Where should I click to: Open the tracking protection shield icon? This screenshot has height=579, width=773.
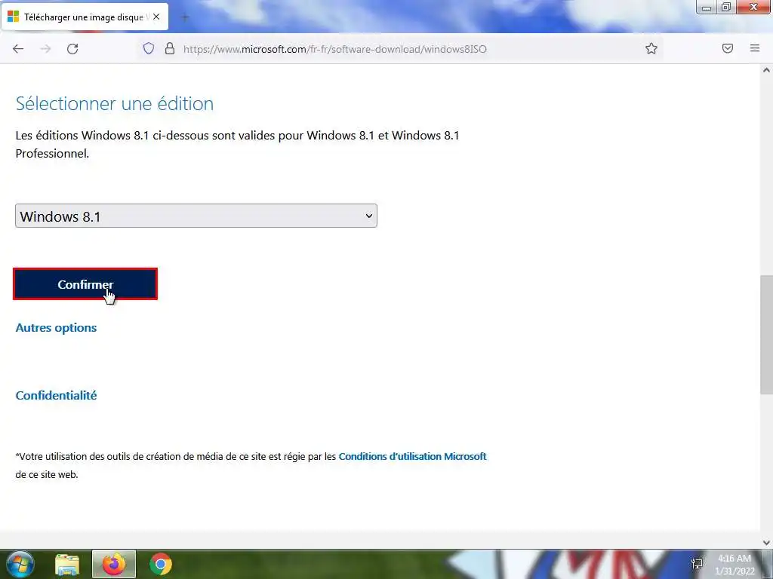pos(149,48)
